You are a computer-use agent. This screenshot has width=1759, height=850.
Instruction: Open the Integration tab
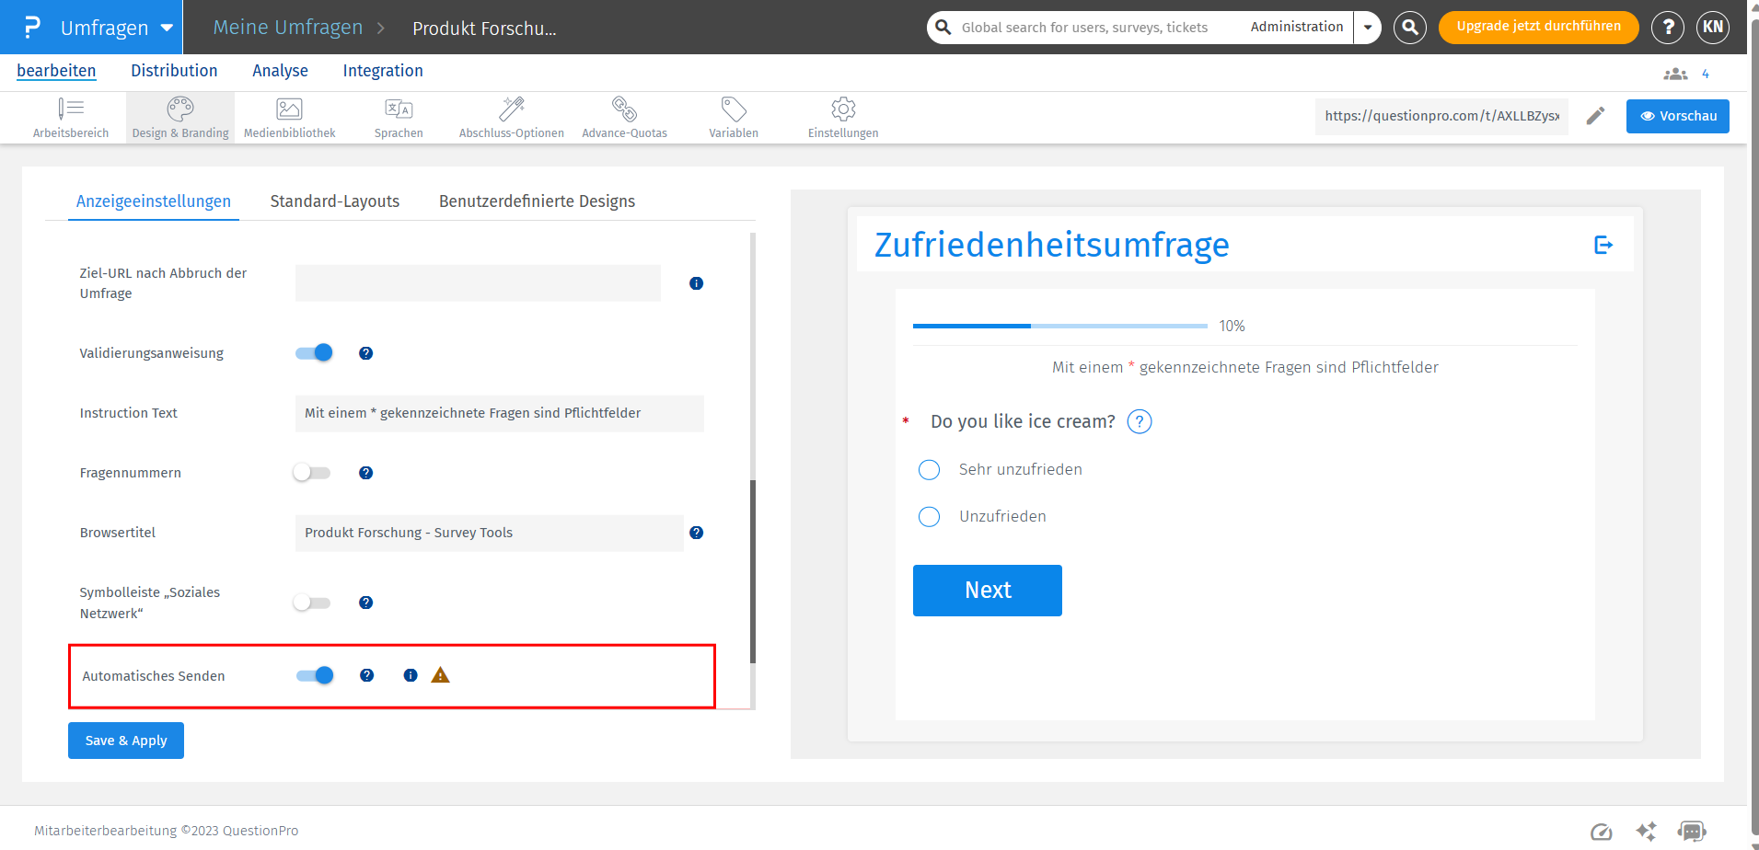tap(383, 71)
